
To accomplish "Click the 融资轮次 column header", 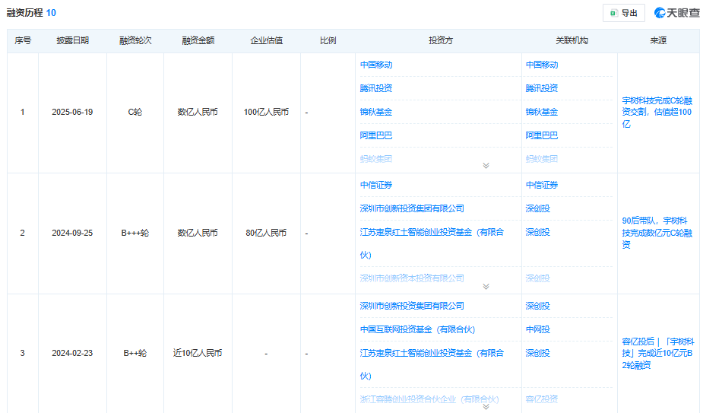I will coord(135,41).
